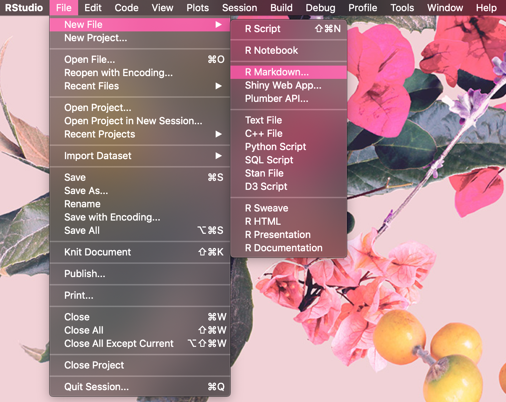Select Save All menu entry
Image resolution: width=506 pixels, height=402 pixels.
140,230
